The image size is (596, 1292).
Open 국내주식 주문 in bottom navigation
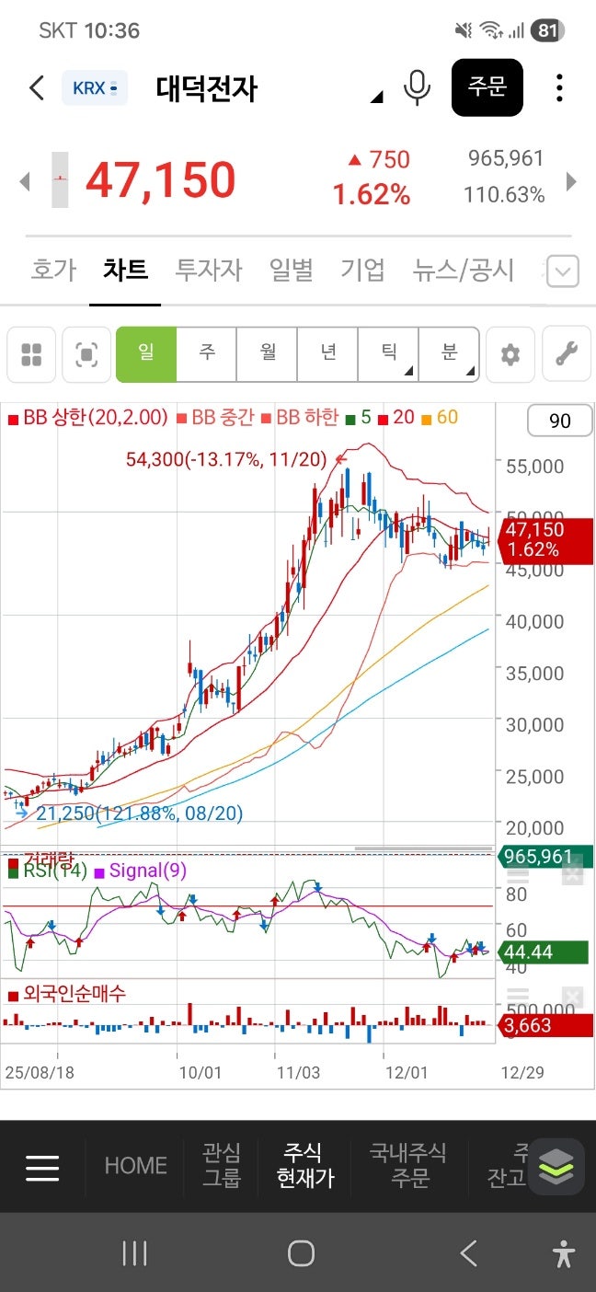pos(408,1166)
